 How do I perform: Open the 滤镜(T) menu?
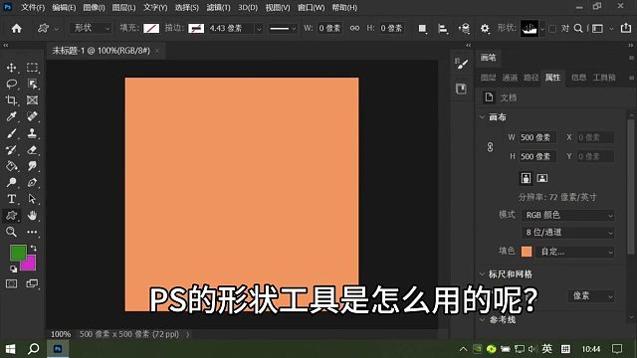pyautogui.click(x=218, y=7)
